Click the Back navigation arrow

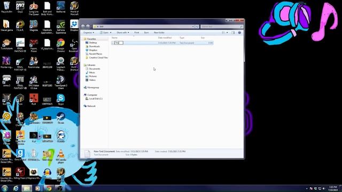(83, 26)
